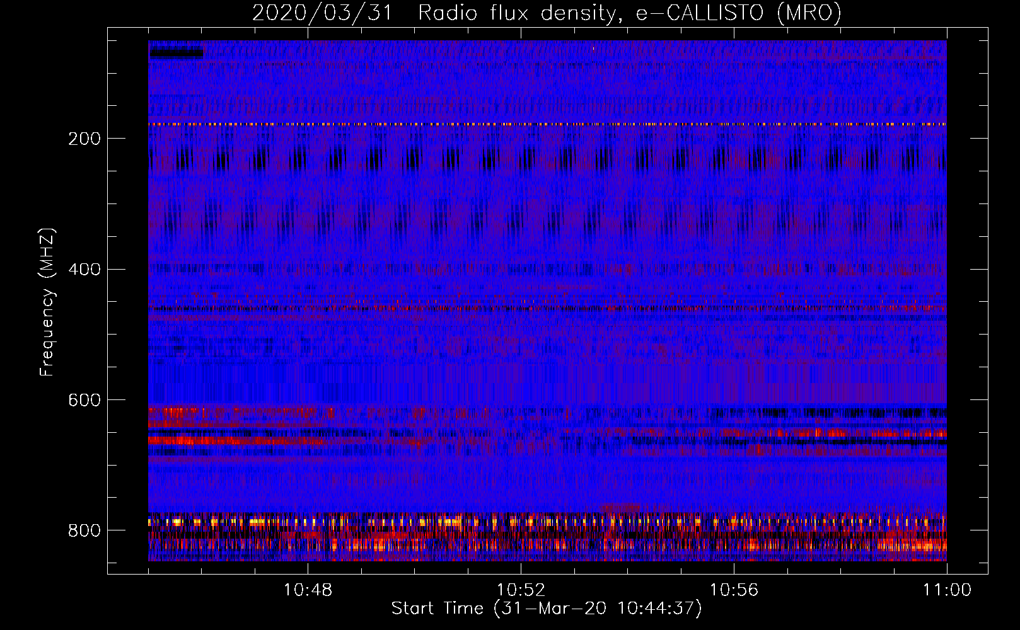Click the 200 frequency tick label
This screenshot has width=1020, height=630.
tap(84, 139)
